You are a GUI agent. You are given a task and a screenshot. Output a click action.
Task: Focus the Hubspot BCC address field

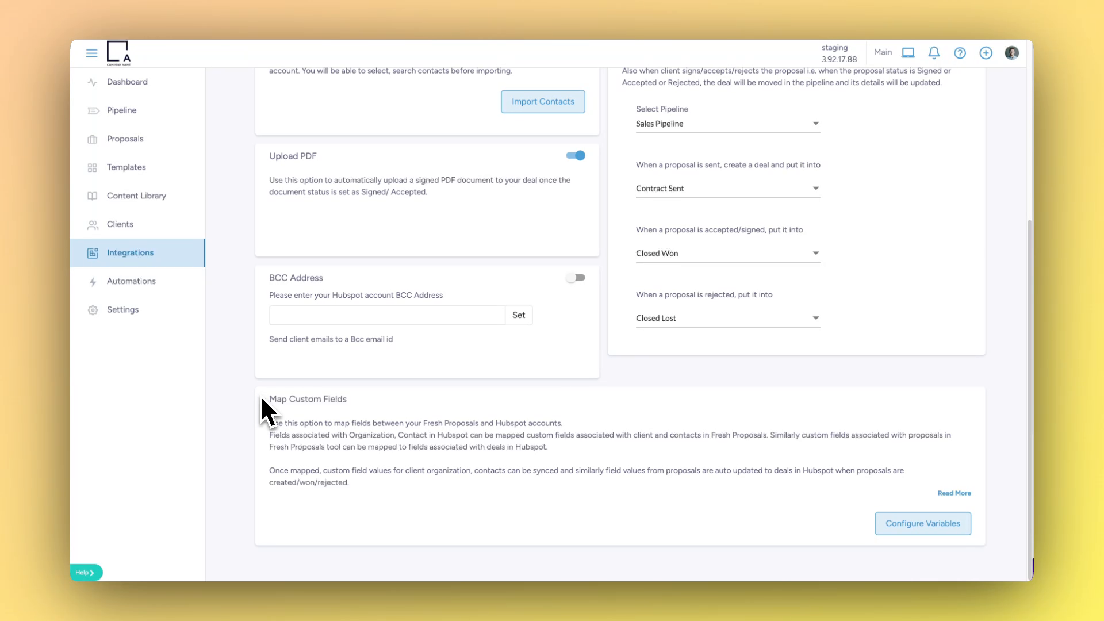[x=387, y=315]
